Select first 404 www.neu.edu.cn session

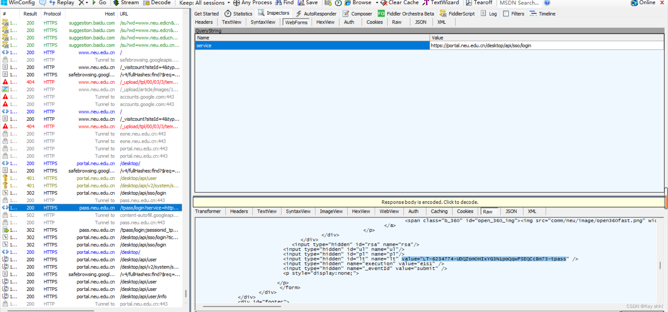point(91,82)
